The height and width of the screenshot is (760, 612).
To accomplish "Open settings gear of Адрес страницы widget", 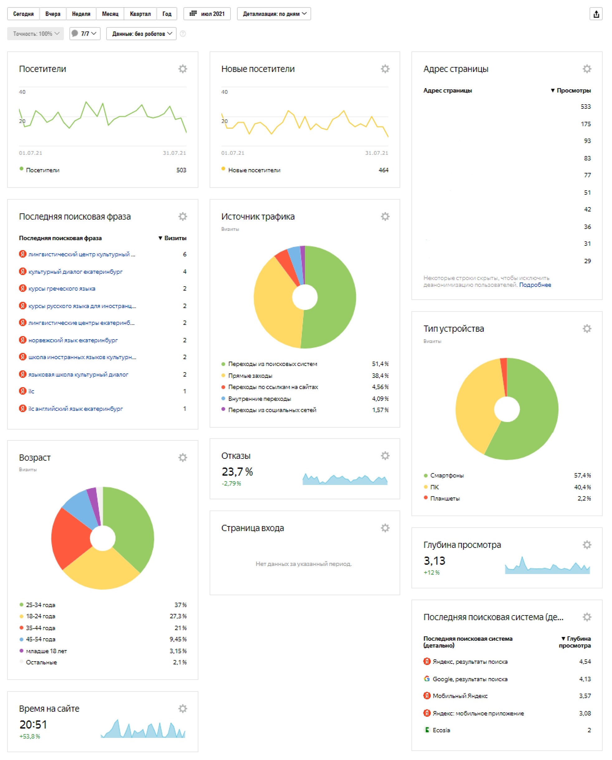I will (587, 69).
